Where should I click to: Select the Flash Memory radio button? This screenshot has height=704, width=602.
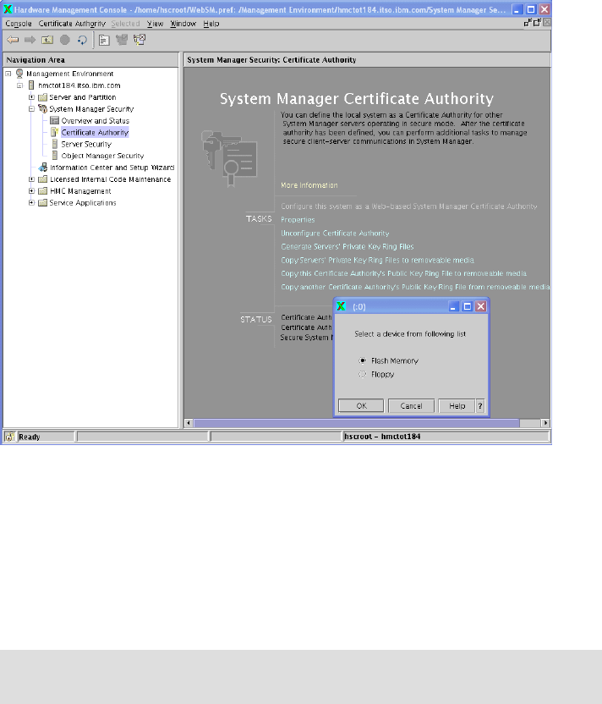363,360
